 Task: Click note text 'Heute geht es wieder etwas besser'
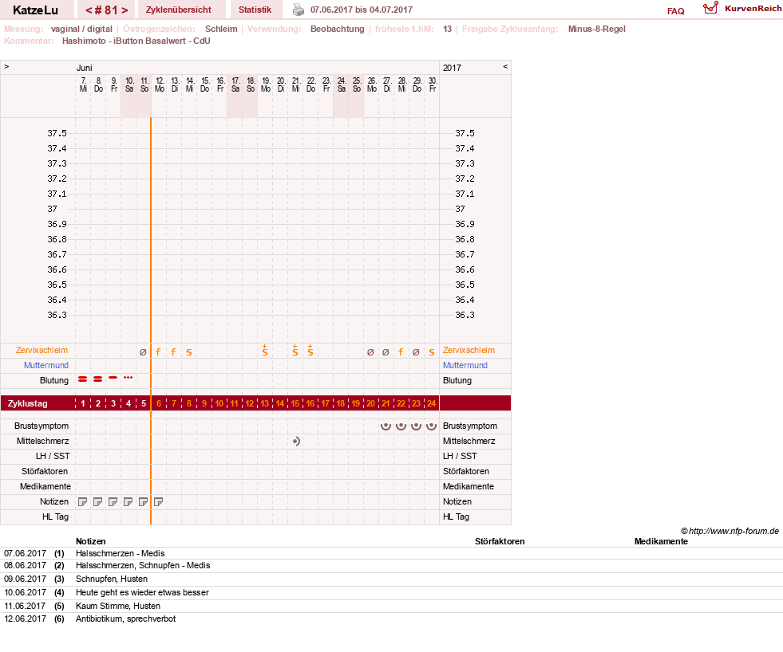(142, 593)
